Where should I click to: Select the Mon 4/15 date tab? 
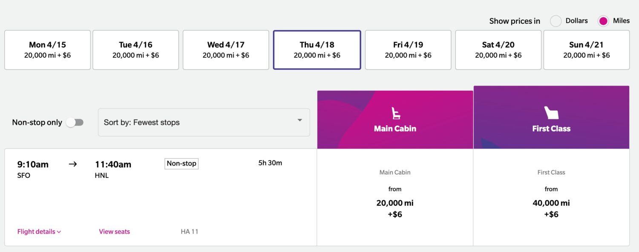[x=47, y=49]
